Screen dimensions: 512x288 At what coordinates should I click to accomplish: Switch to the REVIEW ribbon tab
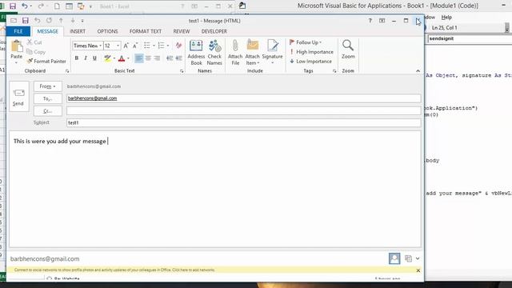[182, 31]
